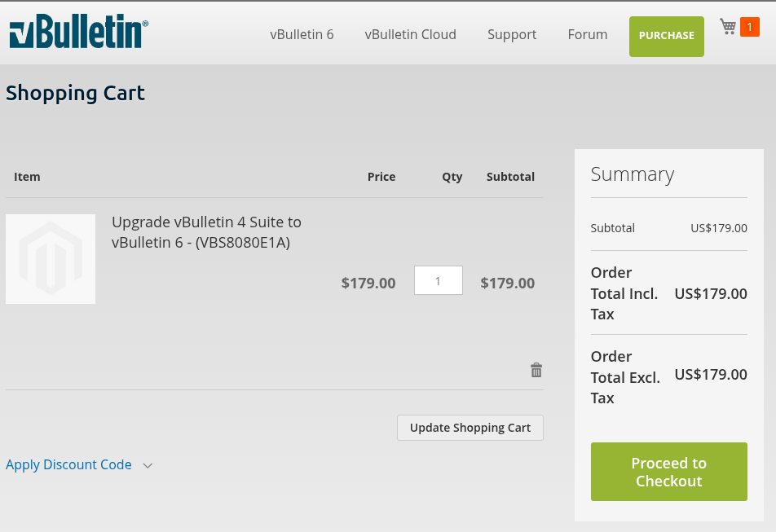Open the vBulletin 6 menu item

tap(302, 34)
